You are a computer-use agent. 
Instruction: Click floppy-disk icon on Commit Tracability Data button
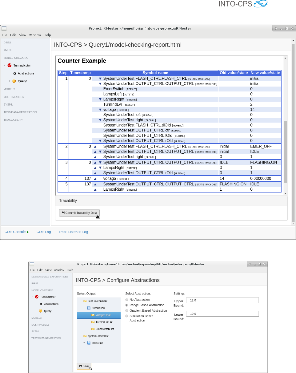point(63,213)
